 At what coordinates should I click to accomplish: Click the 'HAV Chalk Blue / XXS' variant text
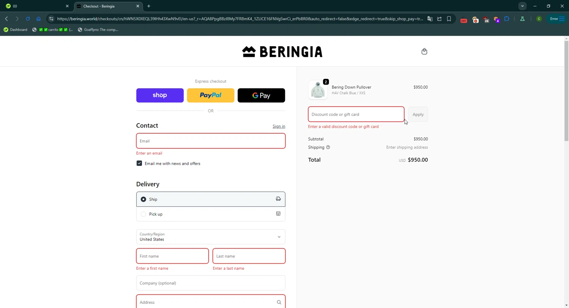point(348,93)
